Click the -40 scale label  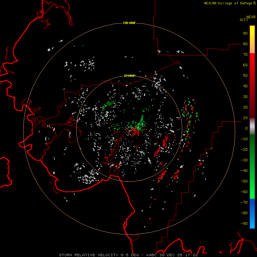[x=244, y=171]
